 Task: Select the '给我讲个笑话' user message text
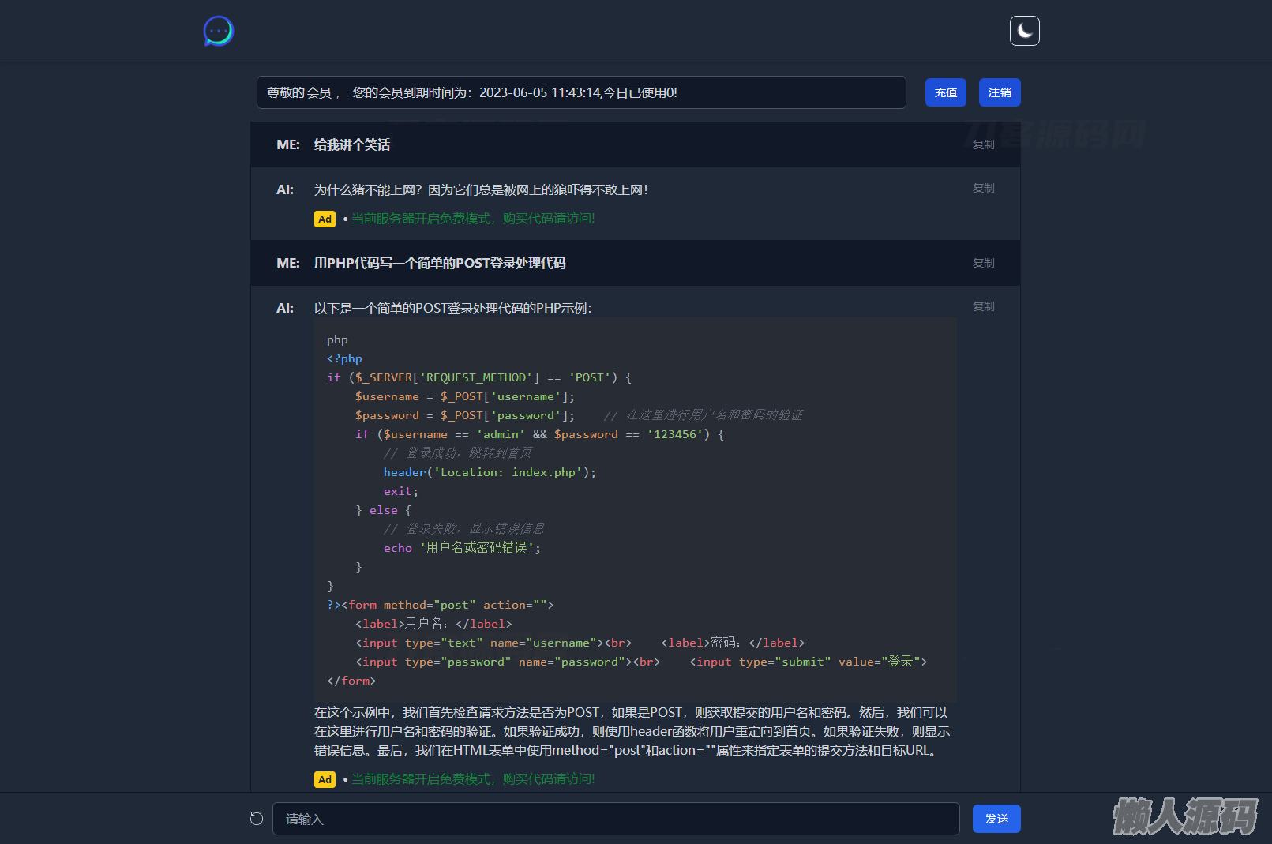pos(352,144)
